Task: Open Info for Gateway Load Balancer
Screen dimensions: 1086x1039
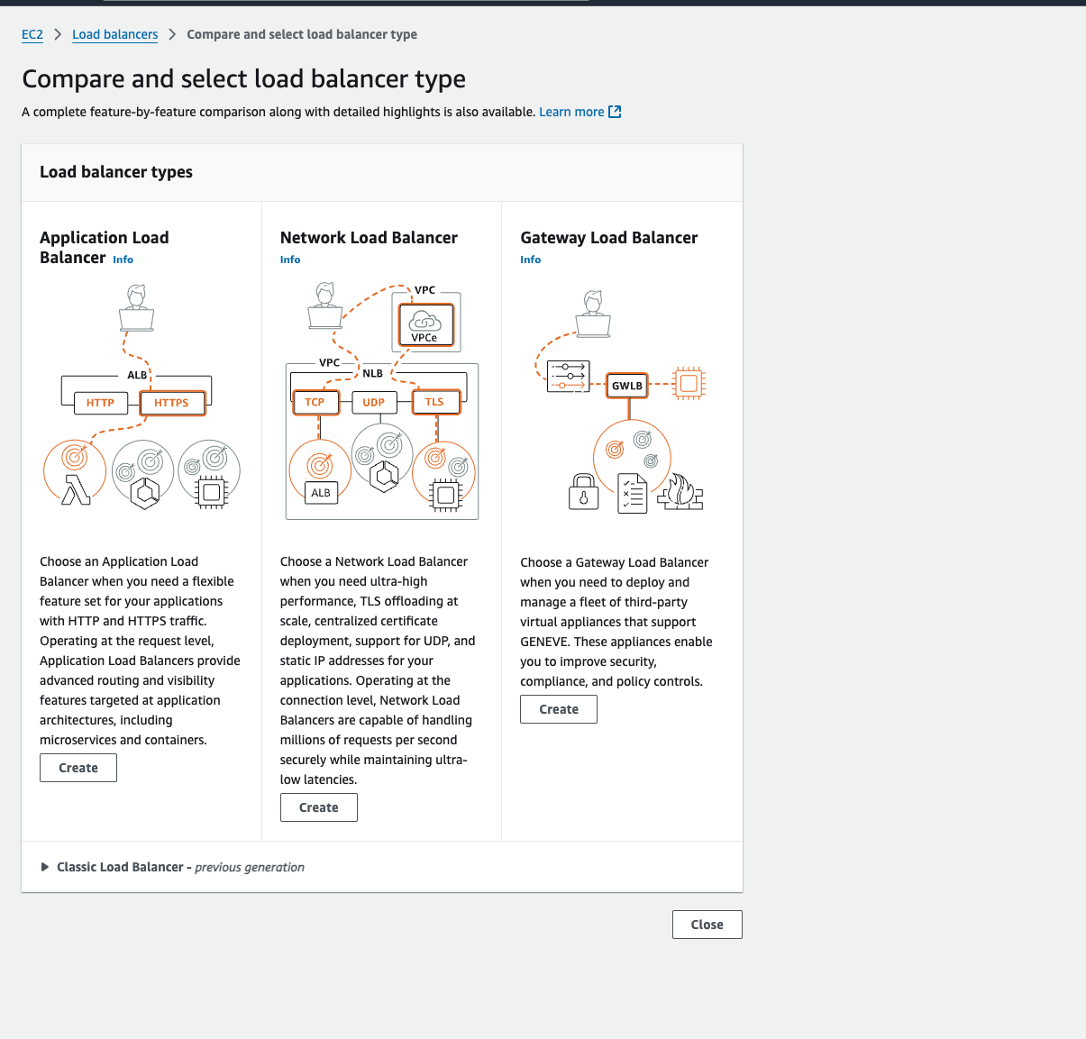Action: [531, 260]
